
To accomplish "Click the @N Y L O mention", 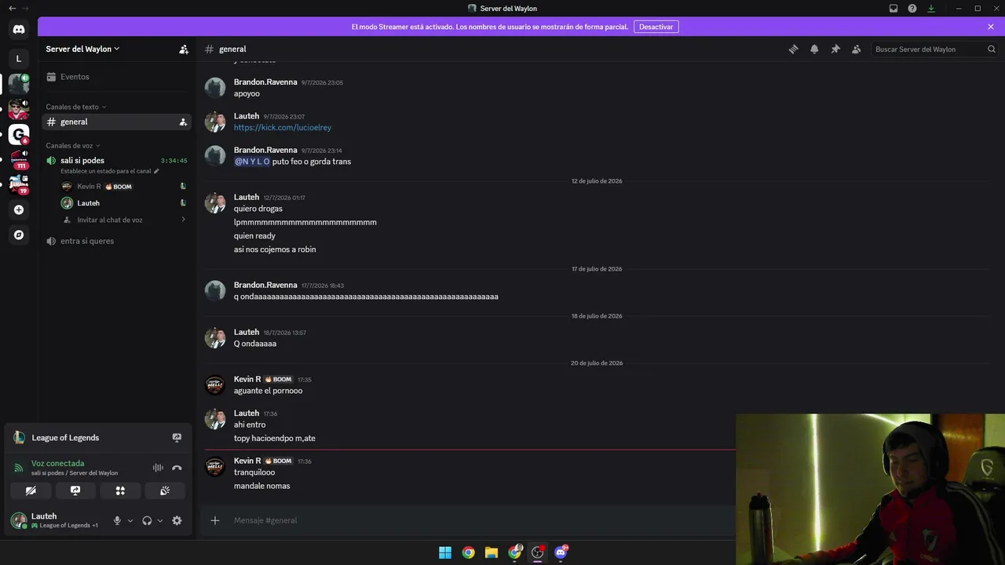I will pos(252,162).
